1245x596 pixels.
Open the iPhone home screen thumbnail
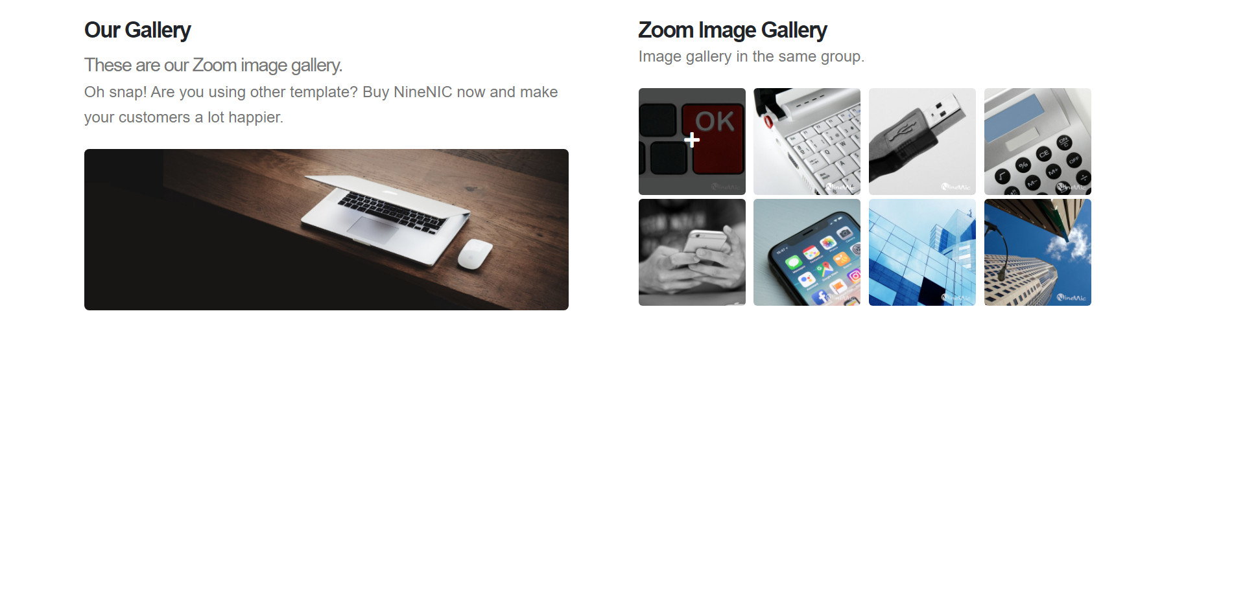(807, 252)
